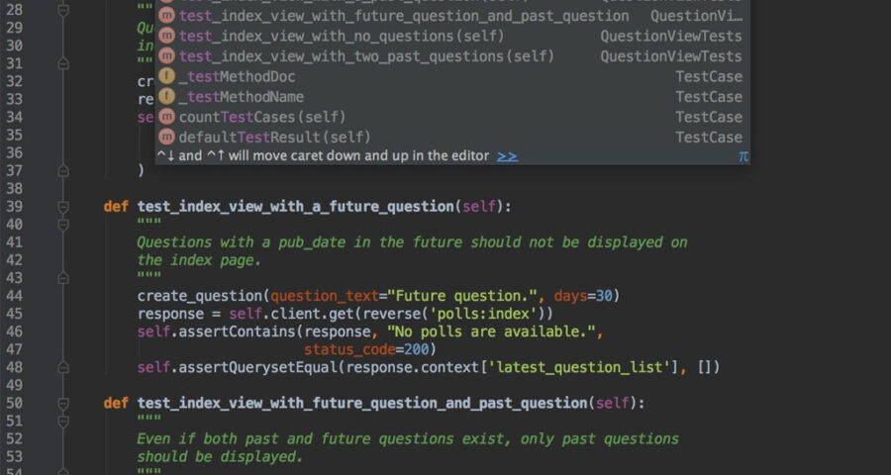
Task: Click the method icon beside test_index_view_with_two_past_questions
Action: 166,56
